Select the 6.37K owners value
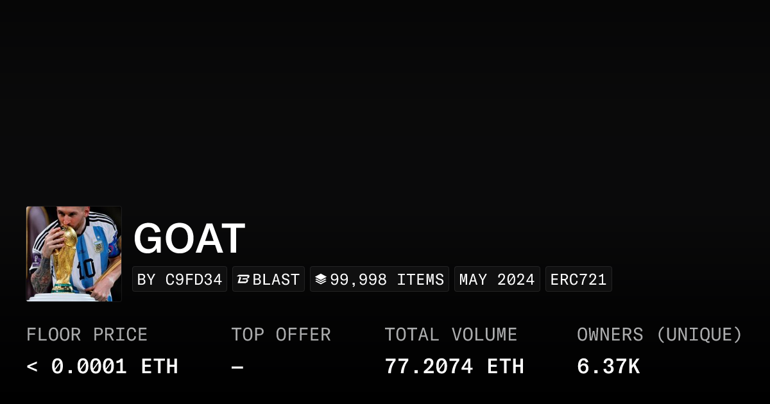770x404 pixels. (608, 367)
